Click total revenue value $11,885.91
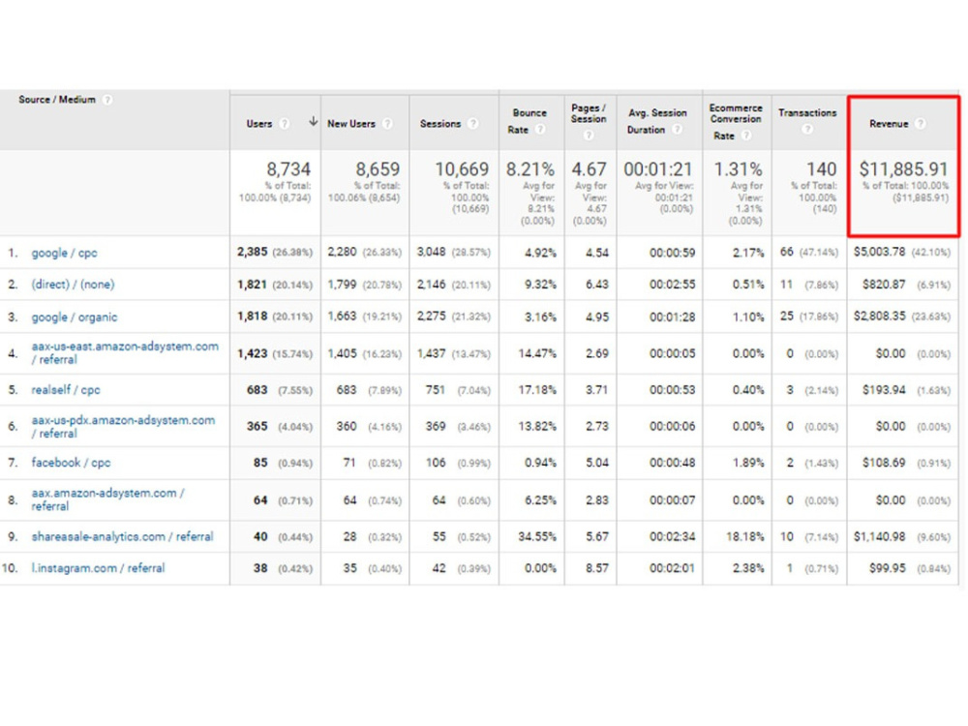The image size is (968, 726). point(903,168)
